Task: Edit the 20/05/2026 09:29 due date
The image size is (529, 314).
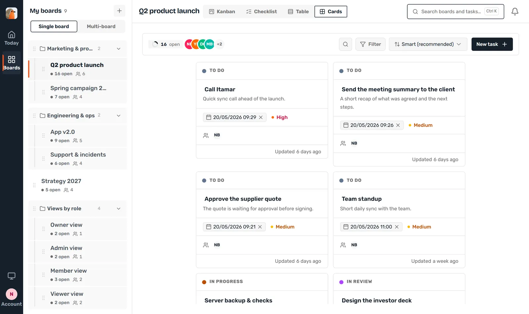Action: pyautogui.click(x=235, y=117)
